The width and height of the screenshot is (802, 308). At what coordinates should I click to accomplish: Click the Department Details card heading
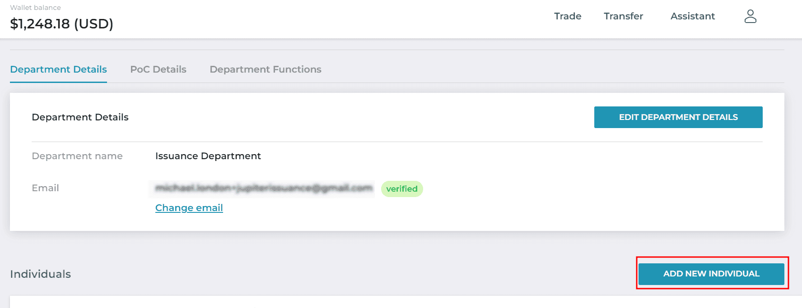(80, 117)
